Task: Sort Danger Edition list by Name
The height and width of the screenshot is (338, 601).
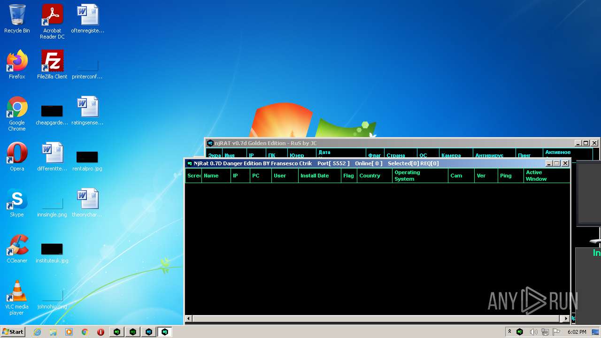Action: tap(216, 176)
